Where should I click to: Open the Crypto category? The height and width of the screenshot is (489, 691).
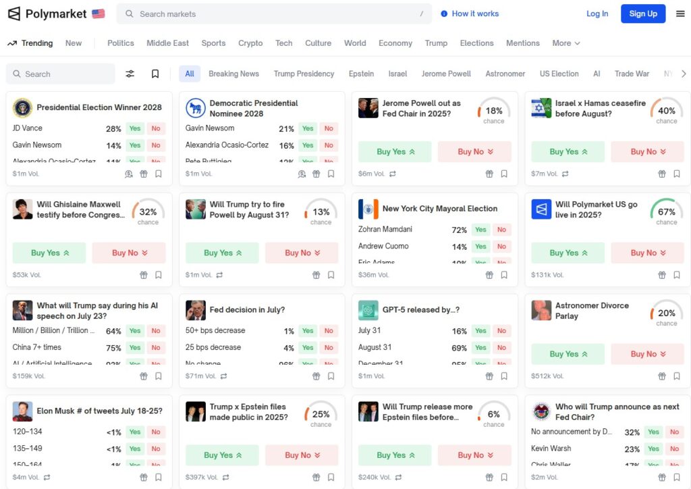pyautogui.click(x=250, y=43)
